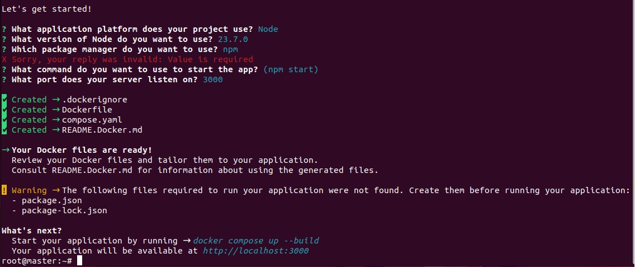Click the 'Let's get started!' text
The width and height of the screenshot is (635, 267).
pyautogui.click(x=46, y=9)
